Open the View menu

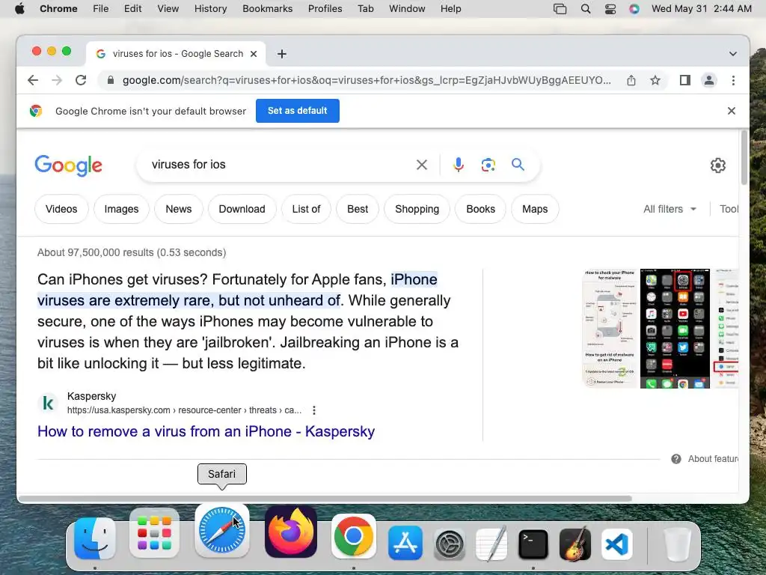pyautogui.click(x=168, y=9)
